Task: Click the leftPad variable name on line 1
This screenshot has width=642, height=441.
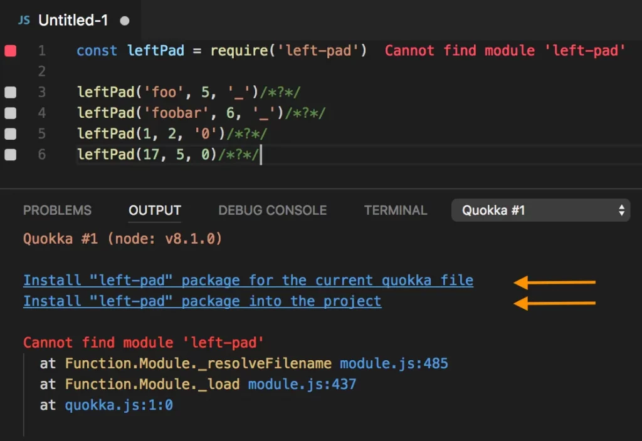Action: click(x=155, y=51)
